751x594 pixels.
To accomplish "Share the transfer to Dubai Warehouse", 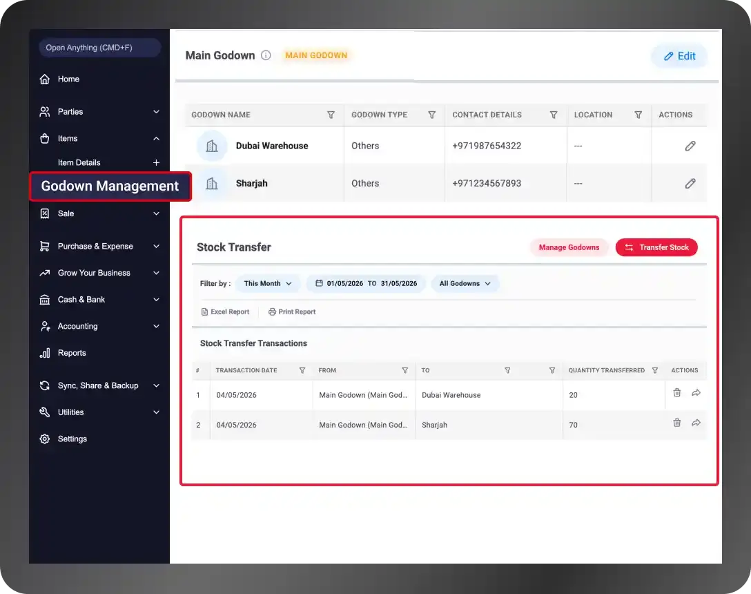I will pyautogui.click(x=696, y=392).
